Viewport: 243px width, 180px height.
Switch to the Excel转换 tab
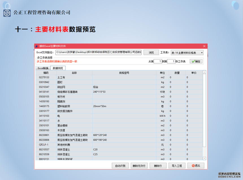pos(43,68)
